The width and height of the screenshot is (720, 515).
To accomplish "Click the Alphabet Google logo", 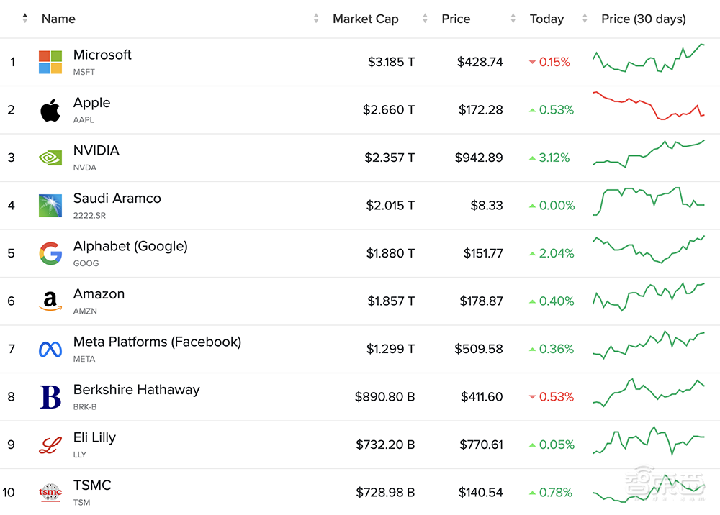I will (x=50, y=253).
